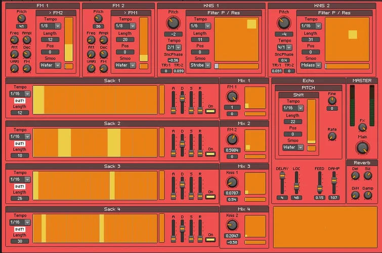382x253 pixels.
Task: Click the KNIS 2 XY filter pad
Action: point(347,39)
